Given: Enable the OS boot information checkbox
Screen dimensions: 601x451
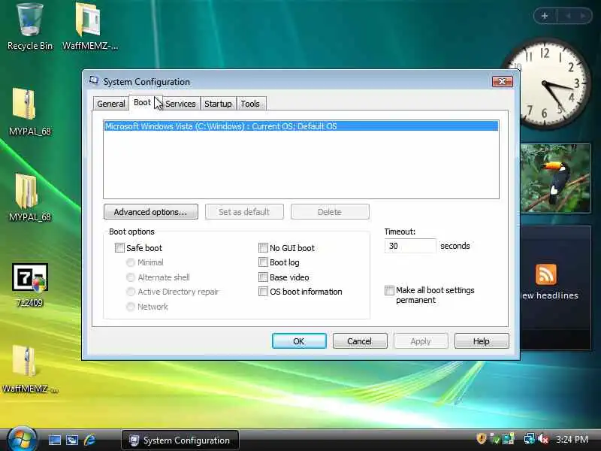Looking at the screenshot, I should click(263, 292).
